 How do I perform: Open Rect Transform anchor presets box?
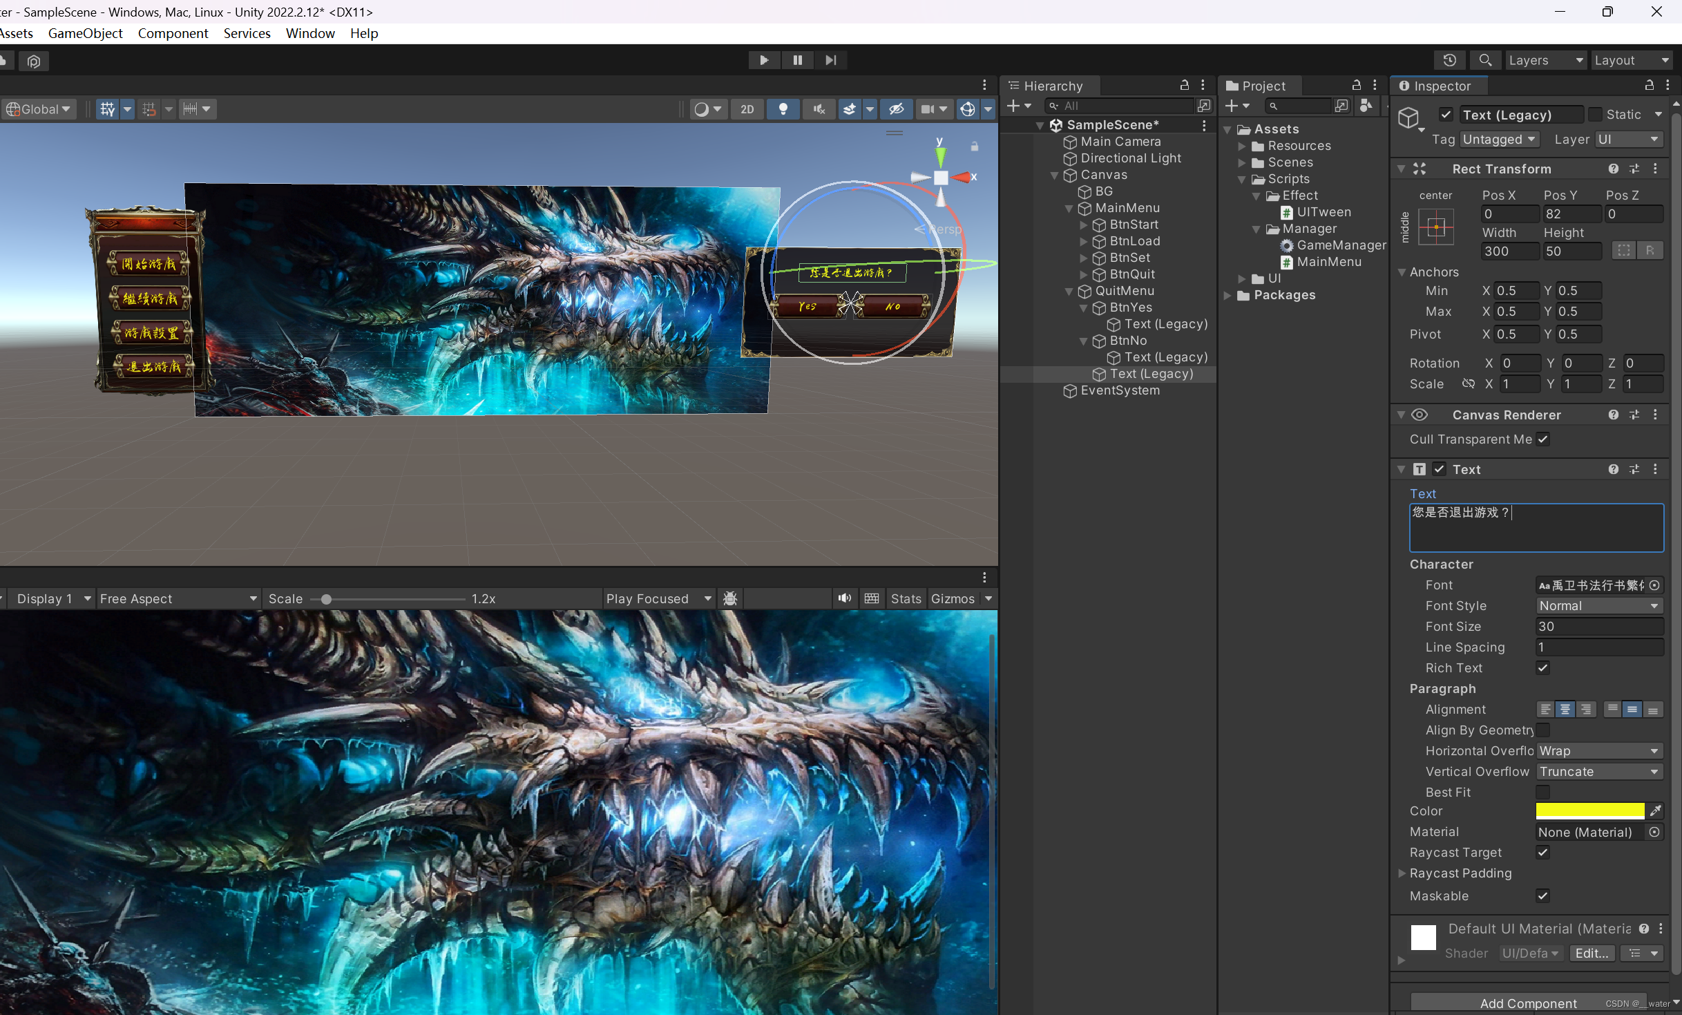click(1436, 227)
